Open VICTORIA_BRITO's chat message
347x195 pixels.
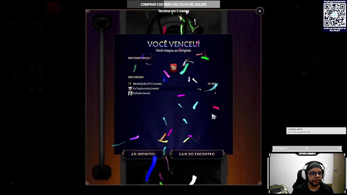316,131
